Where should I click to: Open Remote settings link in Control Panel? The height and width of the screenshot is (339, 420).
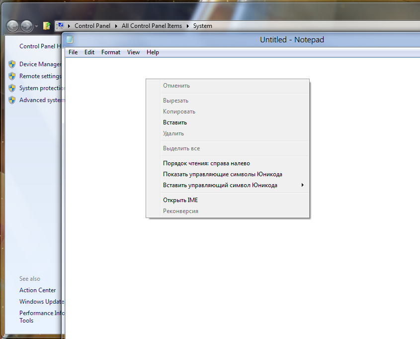pyautogui.click(x=40, y=76)
